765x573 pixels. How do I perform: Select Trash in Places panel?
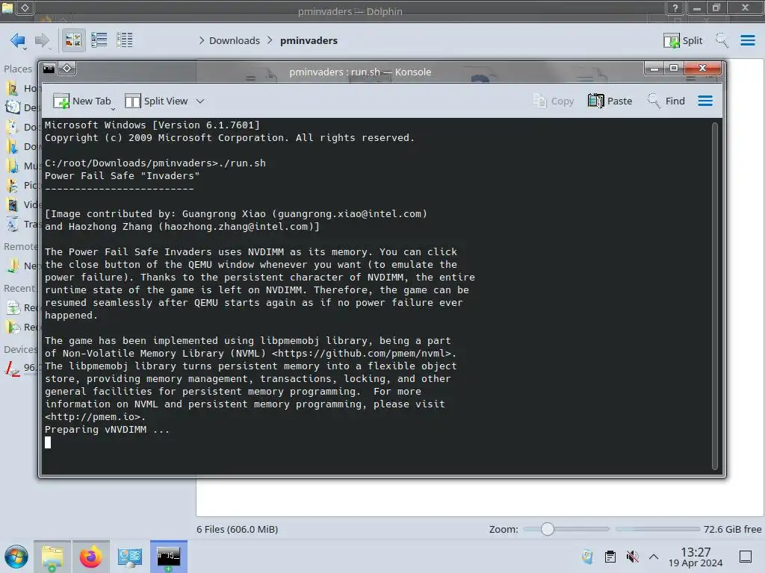click(22, 224)
